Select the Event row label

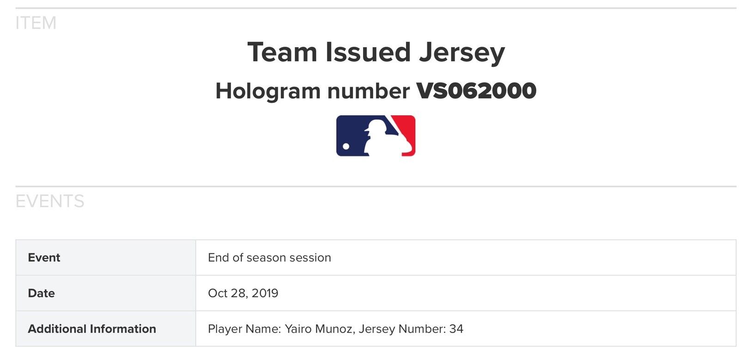click(x=44, y=257)
